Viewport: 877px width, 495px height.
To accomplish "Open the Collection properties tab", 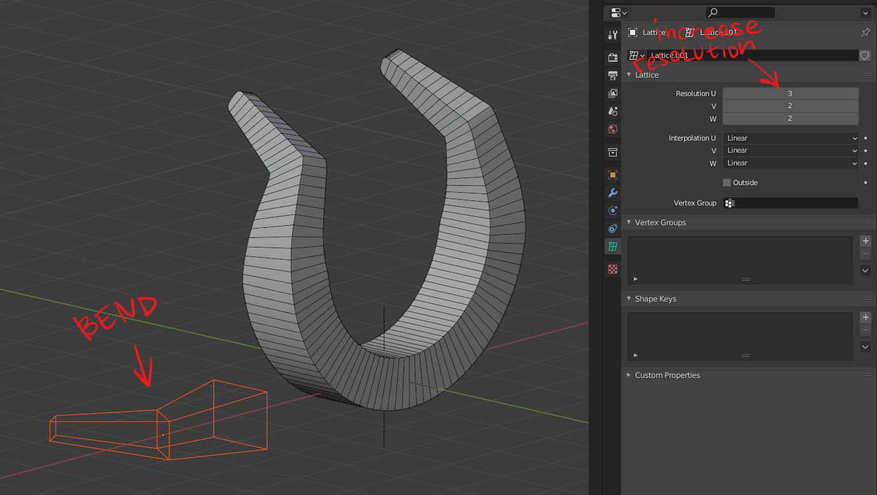I will tap(613, 152).
